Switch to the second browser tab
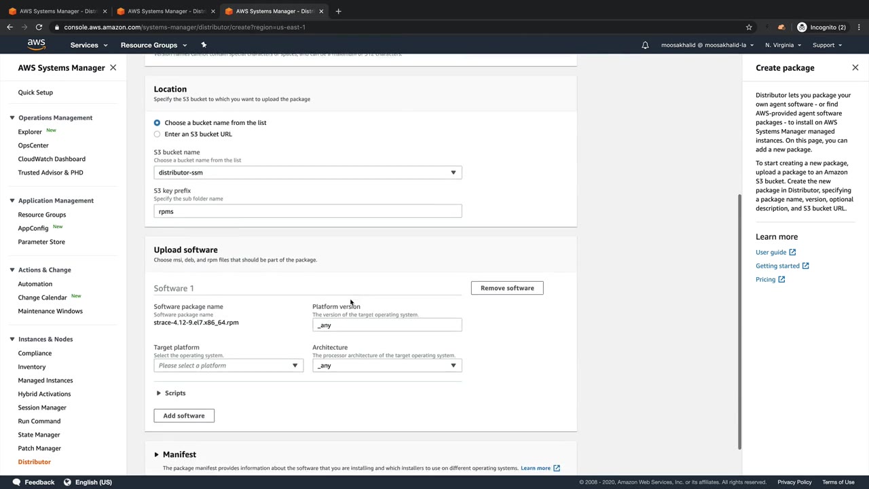The width and height of the screenshot is (869, 489). click(x=166, y=11)
